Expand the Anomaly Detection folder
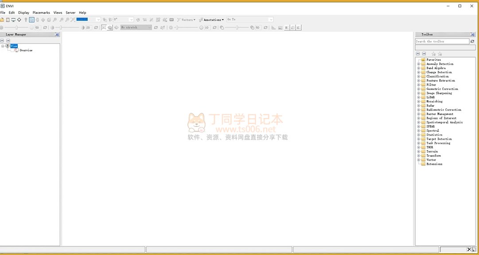Viewport: 479px width, 255px height. point(418,64)
